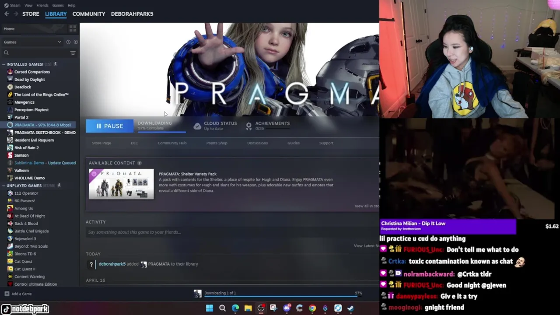
Task: Show help for Available Content
Action: click(139, 163)
